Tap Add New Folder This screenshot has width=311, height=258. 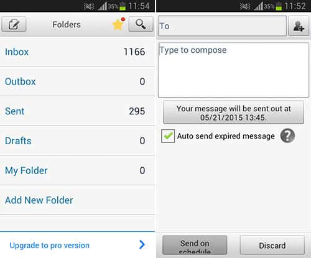pos(77,200)
